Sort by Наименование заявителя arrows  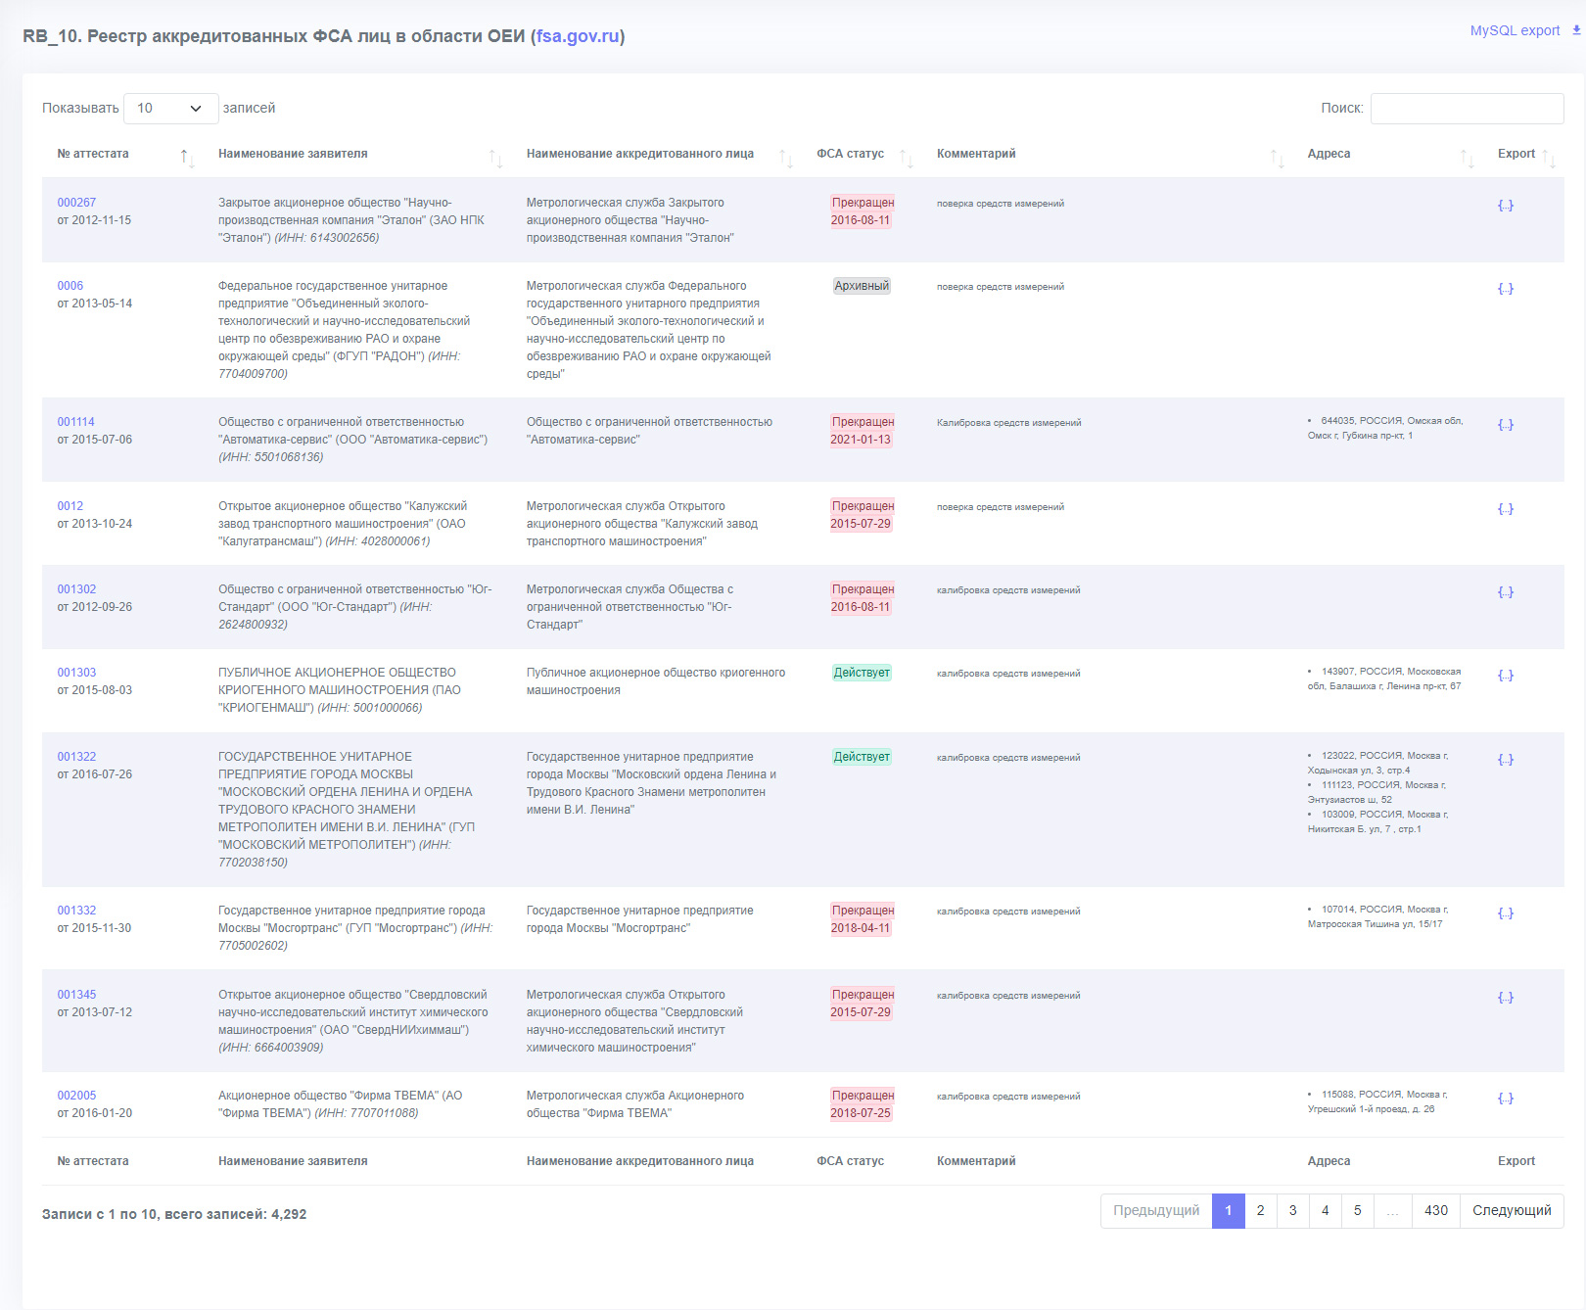tap(495, 158)
